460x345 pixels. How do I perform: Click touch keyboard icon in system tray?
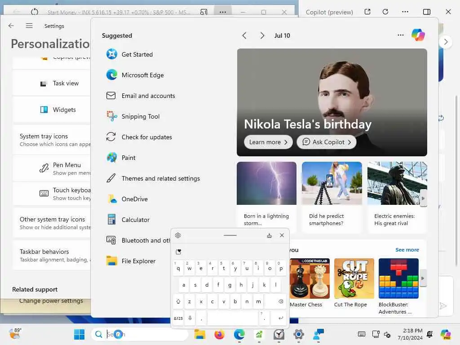(x=362, y=334)
